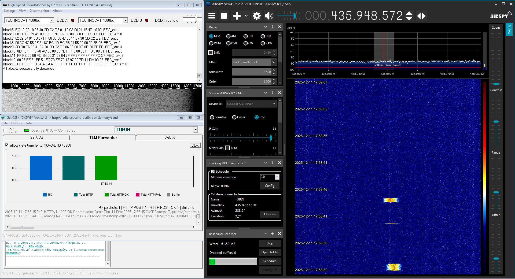Close the Baseband Recorder panel
The height and width of the screenshot is (279, 515).
coord(279,233)
